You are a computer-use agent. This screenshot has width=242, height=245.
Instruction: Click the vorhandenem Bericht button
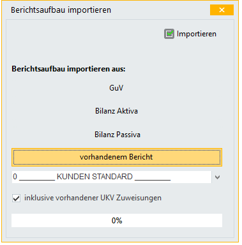[x=117, y=157]
